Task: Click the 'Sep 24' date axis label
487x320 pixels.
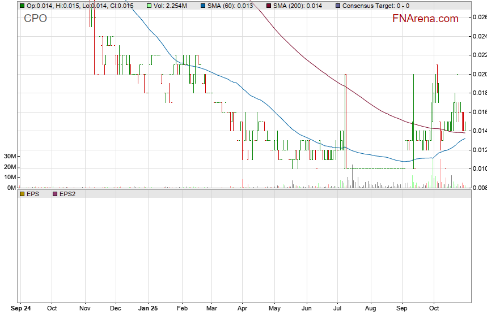Action: [21, 309]
